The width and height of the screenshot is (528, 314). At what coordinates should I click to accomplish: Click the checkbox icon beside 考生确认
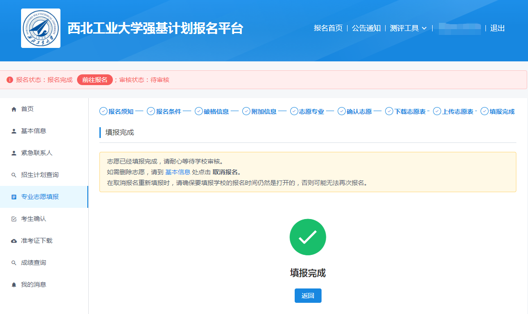pos(14,219)
